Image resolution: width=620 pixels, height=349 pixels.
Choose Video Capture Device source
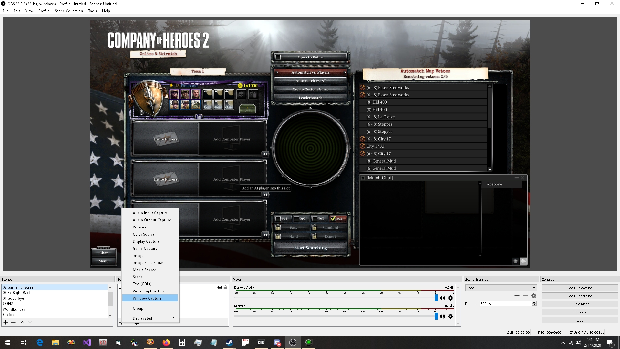[150, 291]
